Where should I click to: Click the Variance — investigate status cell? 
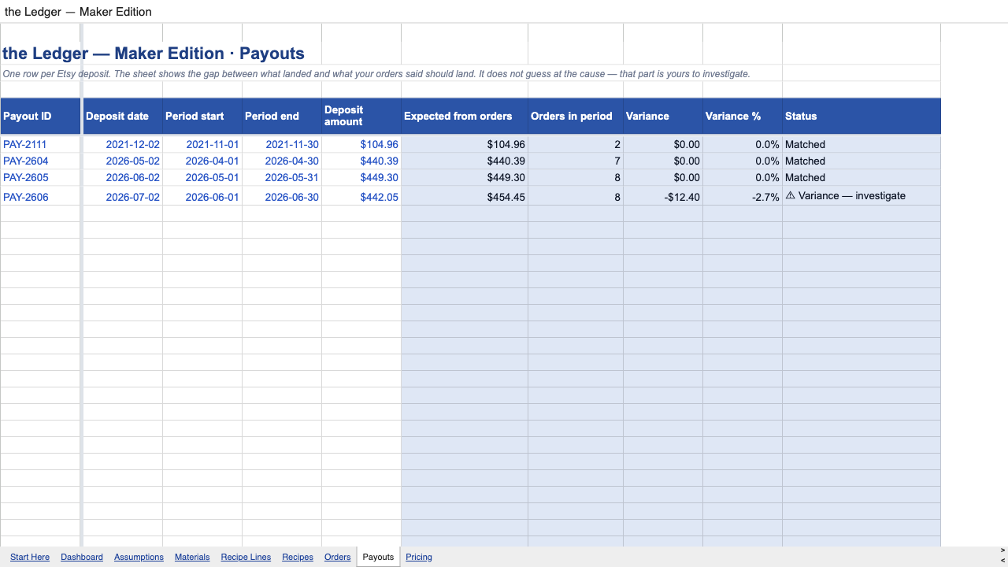click(862, 196)
